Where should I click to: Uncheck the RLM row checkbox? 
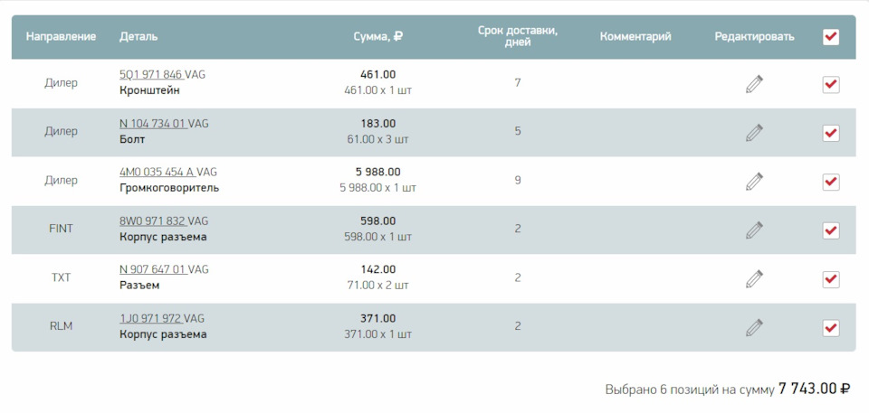pos(831,328)
